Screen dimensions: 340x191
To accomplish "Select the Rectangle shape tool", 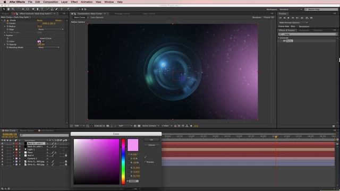I will (x=33, y=9).
